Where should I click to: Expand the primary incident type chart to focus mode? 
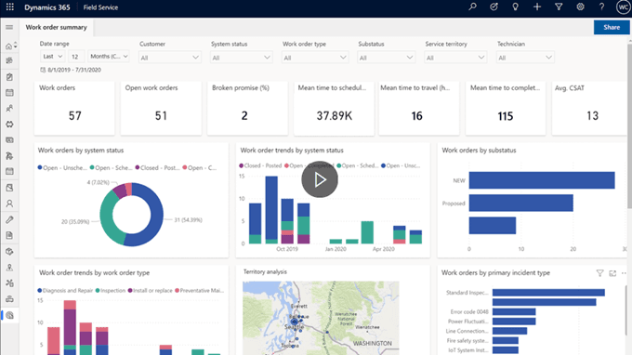coord(612,273)
